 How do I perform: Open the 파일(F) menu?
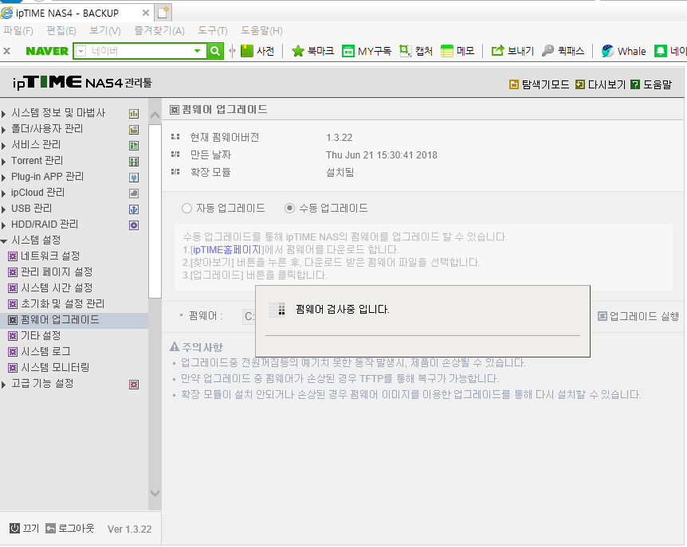point(18,30)
